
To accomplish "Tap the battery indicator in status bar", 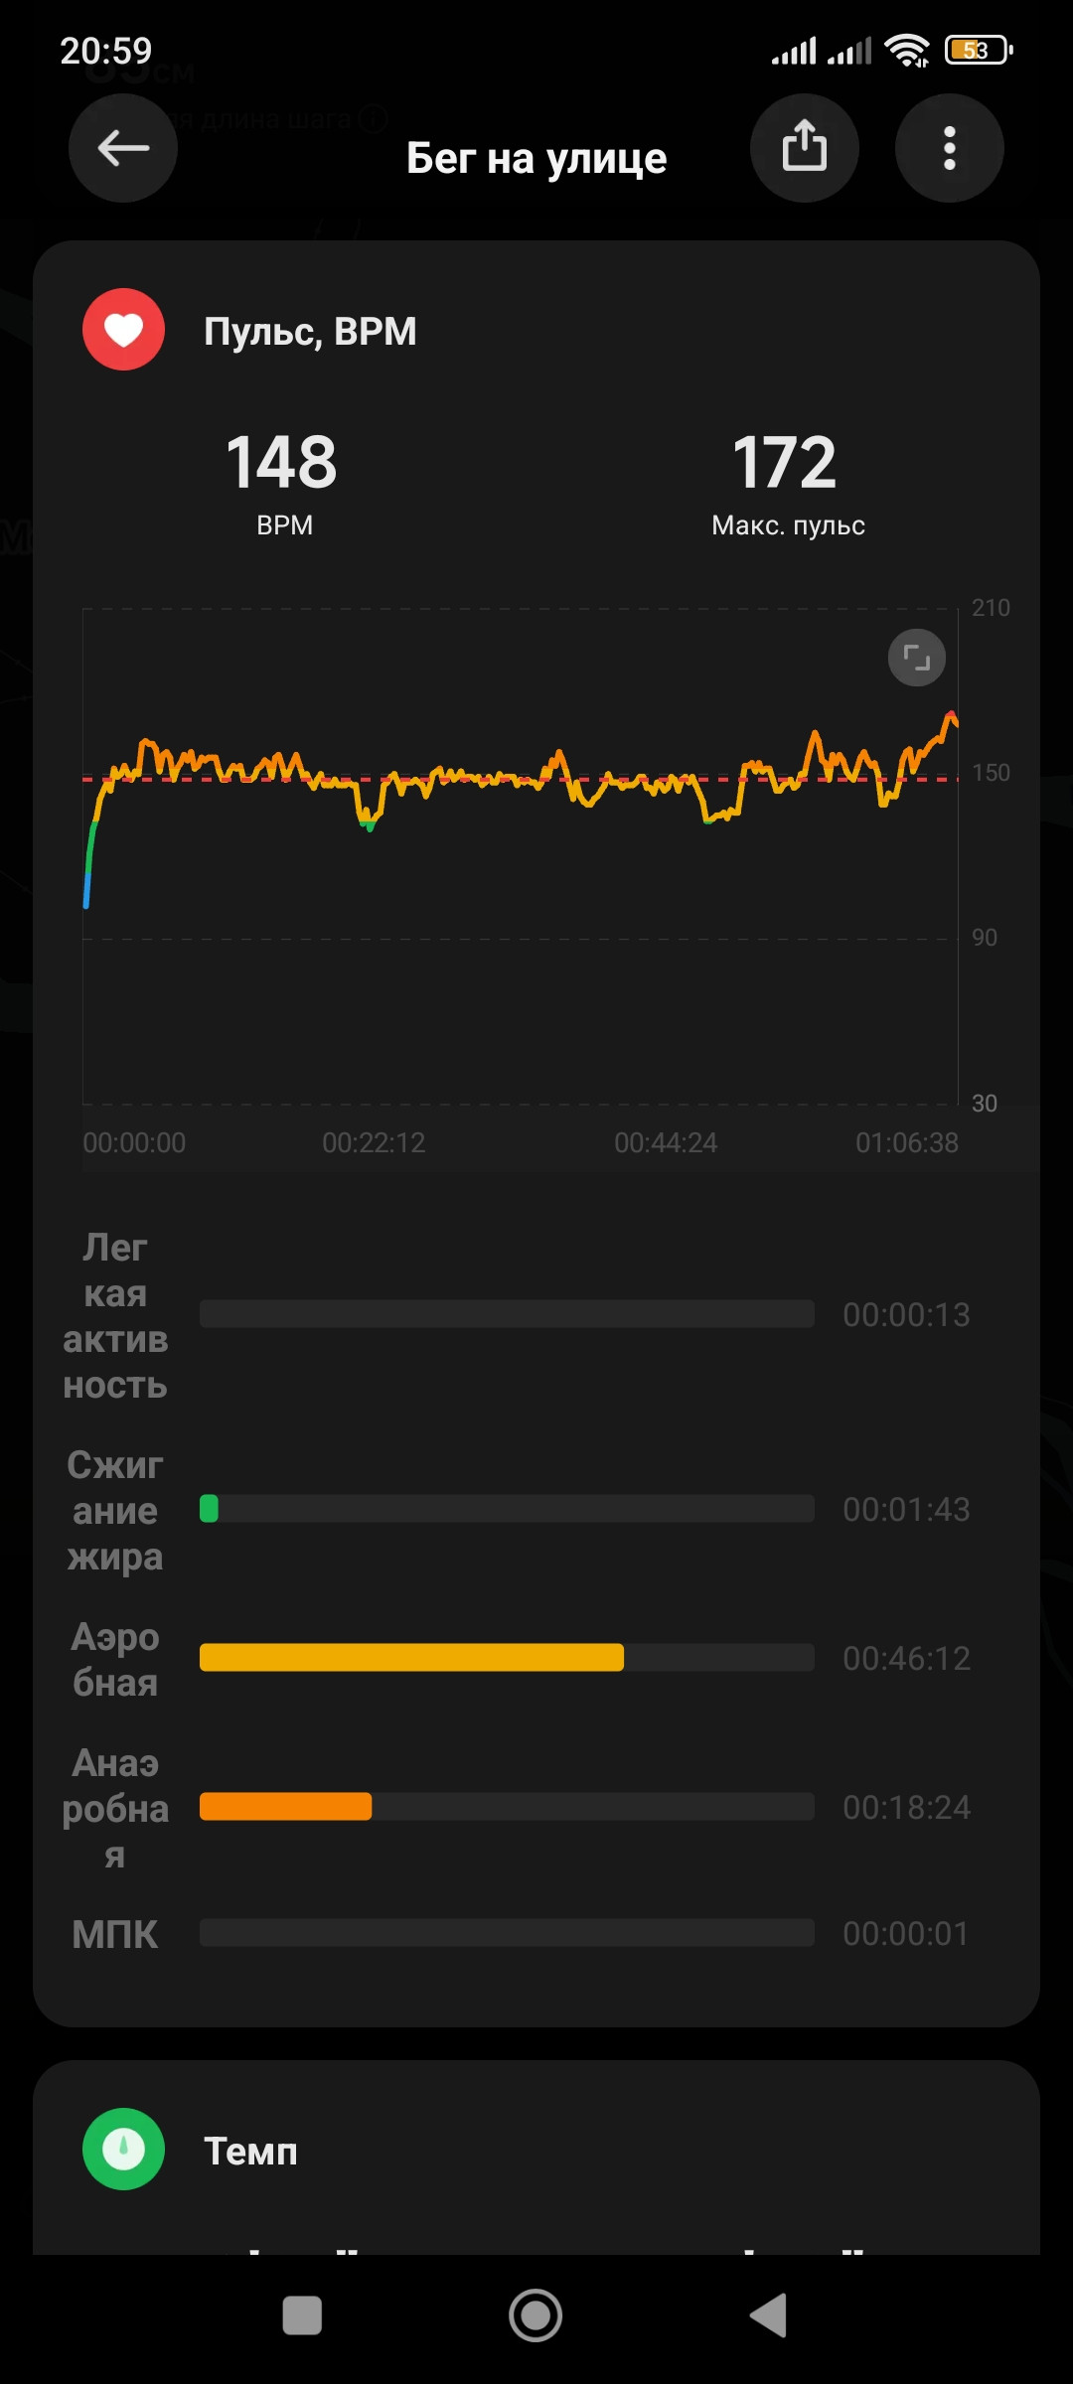I will click(979, 50).
